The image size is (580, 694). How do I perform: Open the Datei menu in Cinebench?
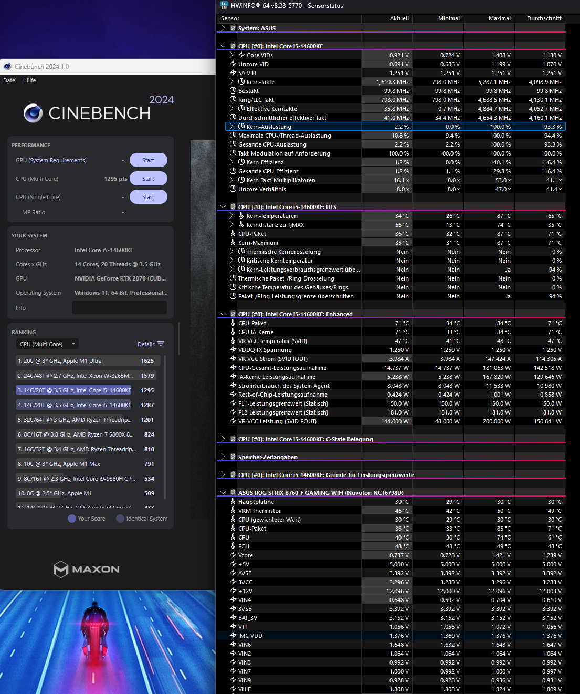click(x=9, y=80)
